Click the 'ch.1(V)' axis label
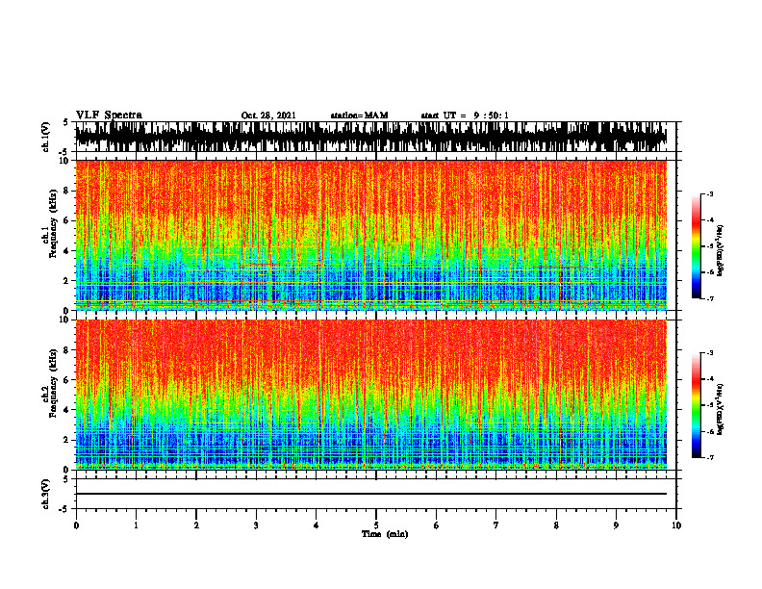This screenshot has height=589, width=762. (x=46, y=137)
